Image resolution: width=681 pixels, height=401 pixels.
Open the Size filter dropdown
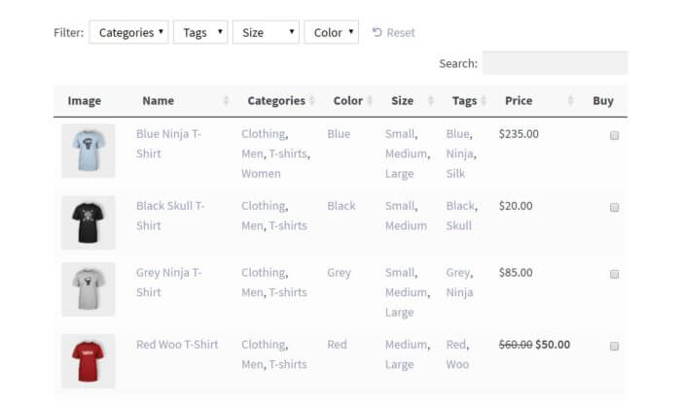pos(266,32)
